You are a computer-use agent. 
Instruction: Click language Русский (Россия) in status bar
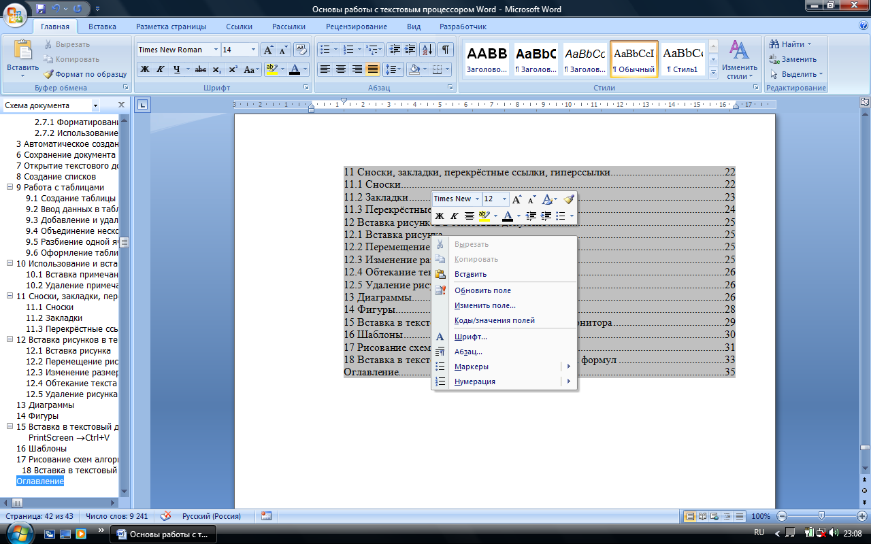click(212, 516)
